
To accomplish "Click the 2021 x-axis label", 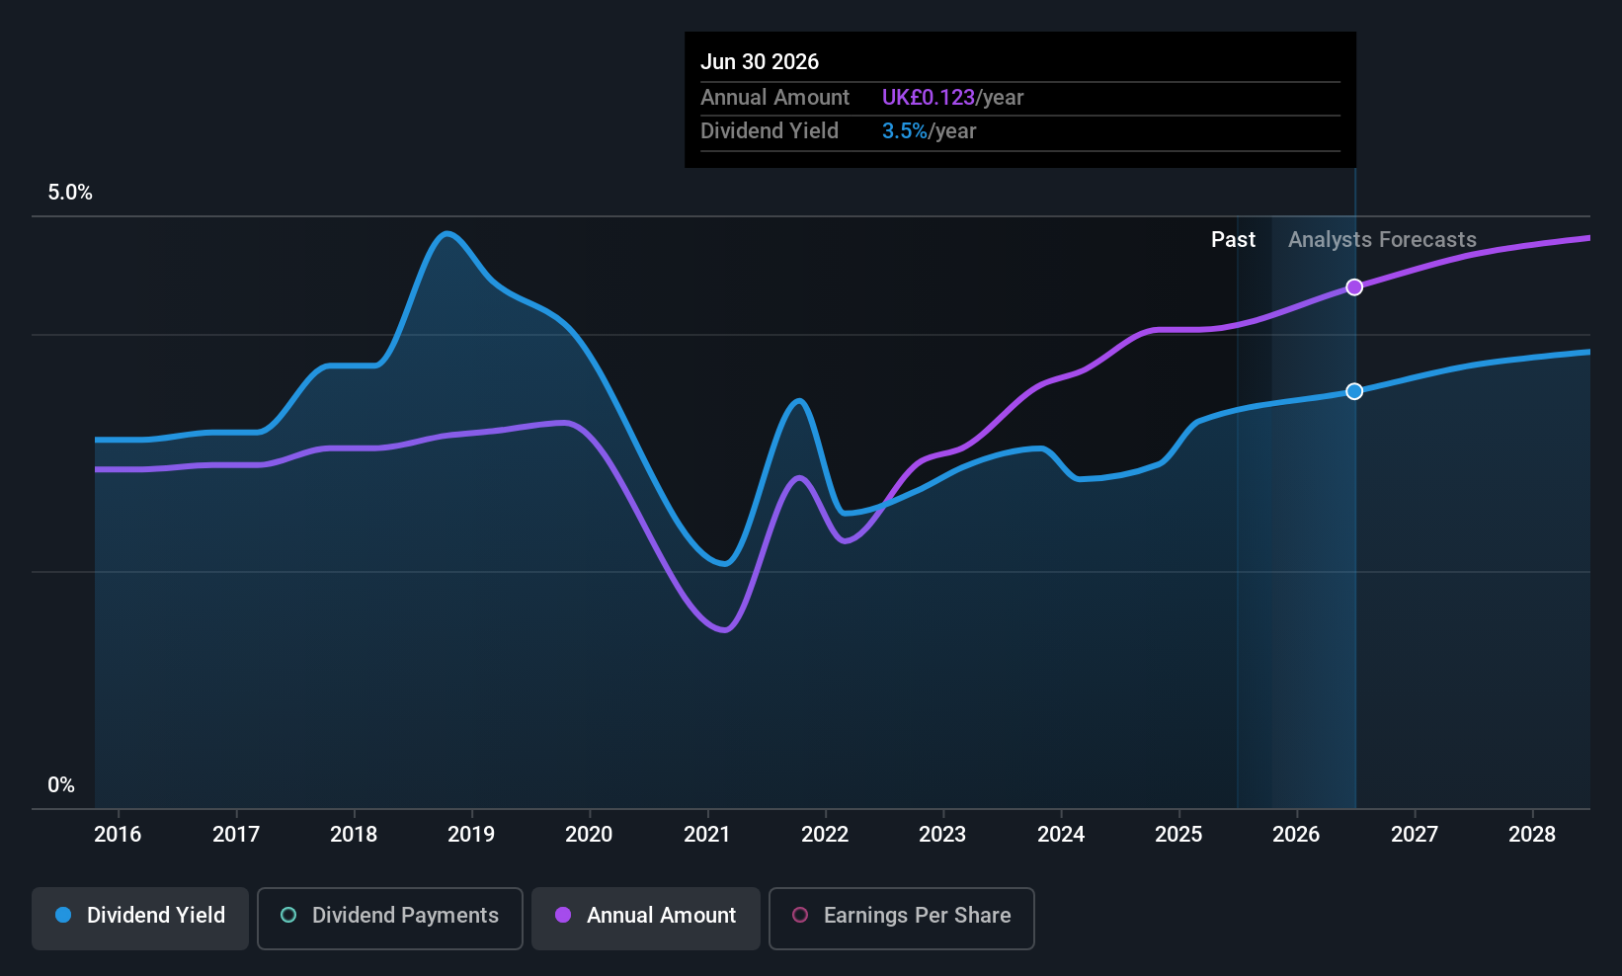I will pyautogui.click(x=707, y=835).
